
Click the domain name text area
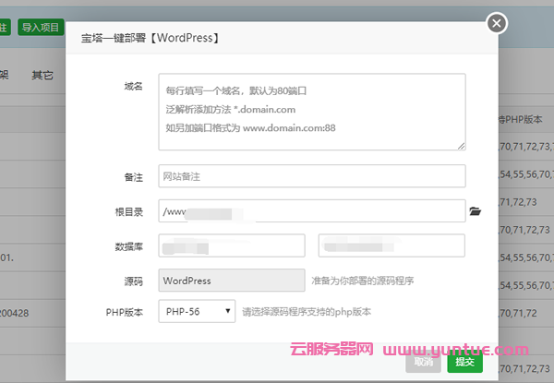click(x=311, y=111)
